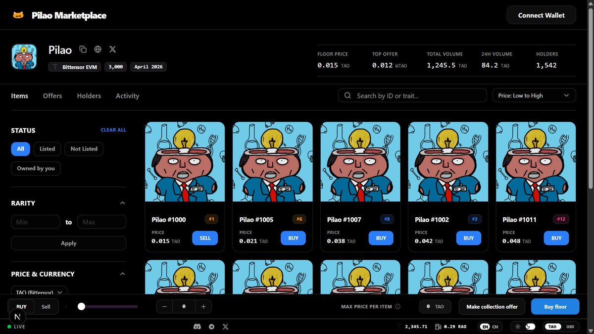Viewport: 594px width, 334px height.
Task: Click the Bittensor EVM chain badge
Action: point(75,67)
